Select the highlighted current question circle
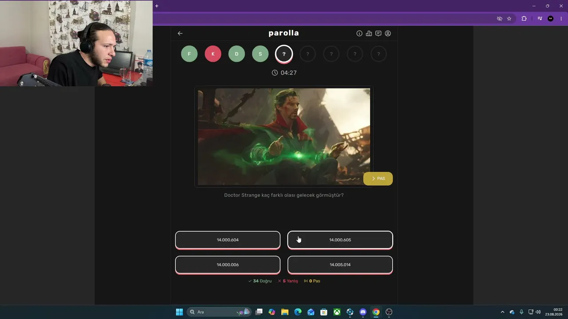 [284, 54]
